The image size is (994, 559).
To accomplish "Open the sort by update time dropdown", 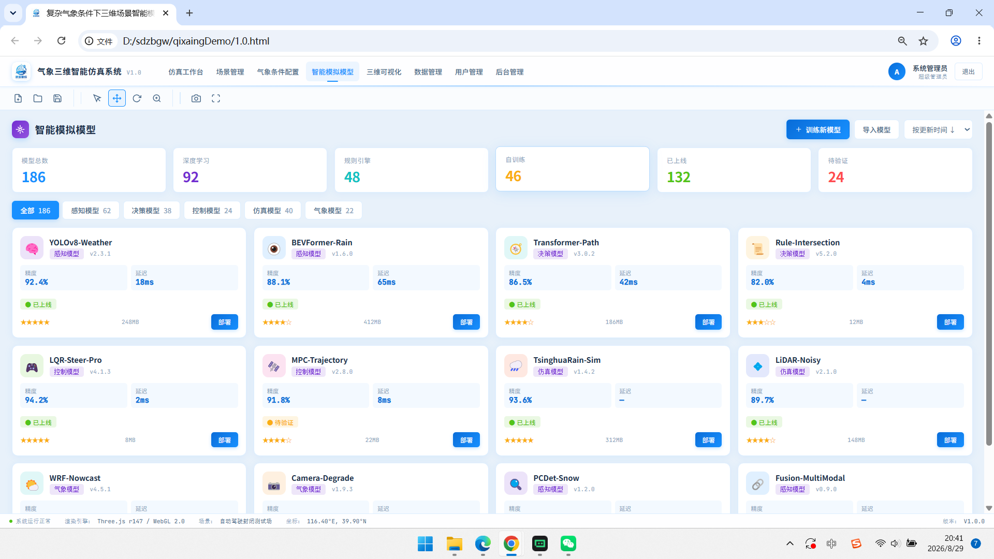I will pos(938,129).
